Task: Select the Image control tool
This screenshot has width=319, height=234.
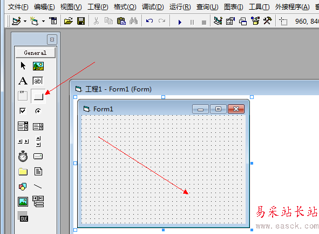Action: point(23,202)
